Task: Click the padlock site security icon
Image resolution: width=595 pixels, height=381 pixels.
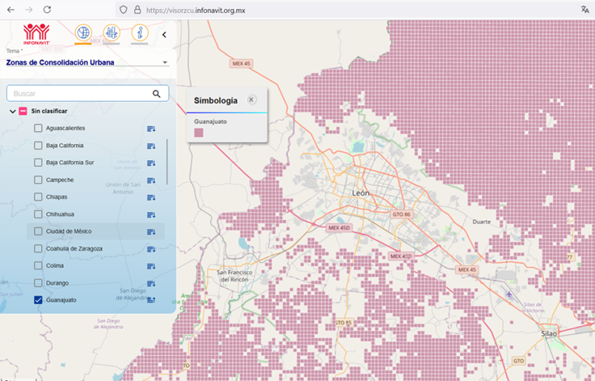Action: (x=137, y=10)
